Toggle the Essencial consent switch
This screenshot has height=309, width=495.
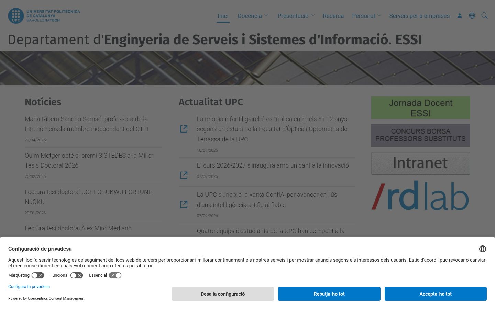(115, 275)
